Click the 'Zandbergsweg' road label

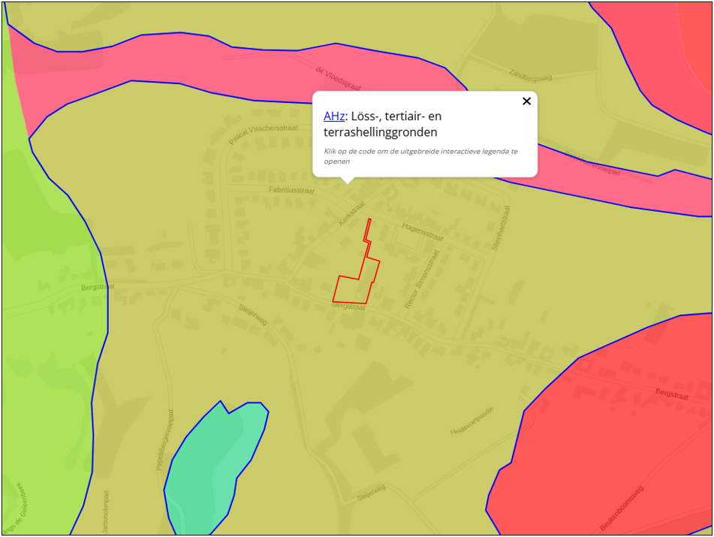click(x=531, y=75)
